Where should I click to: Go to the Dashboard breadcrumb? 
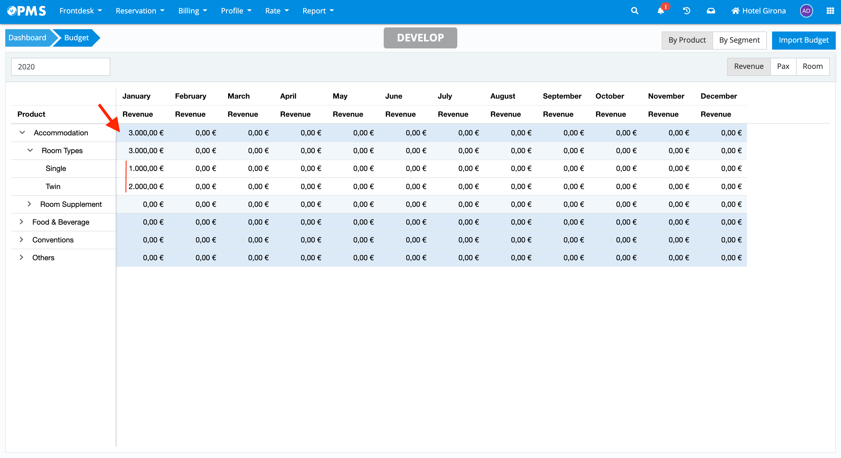[x=27, y=38]
